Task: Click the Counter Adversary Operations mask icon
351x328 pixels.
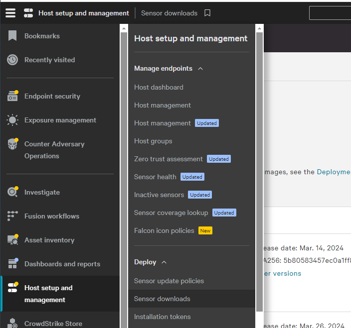Action: click(13, 144)
